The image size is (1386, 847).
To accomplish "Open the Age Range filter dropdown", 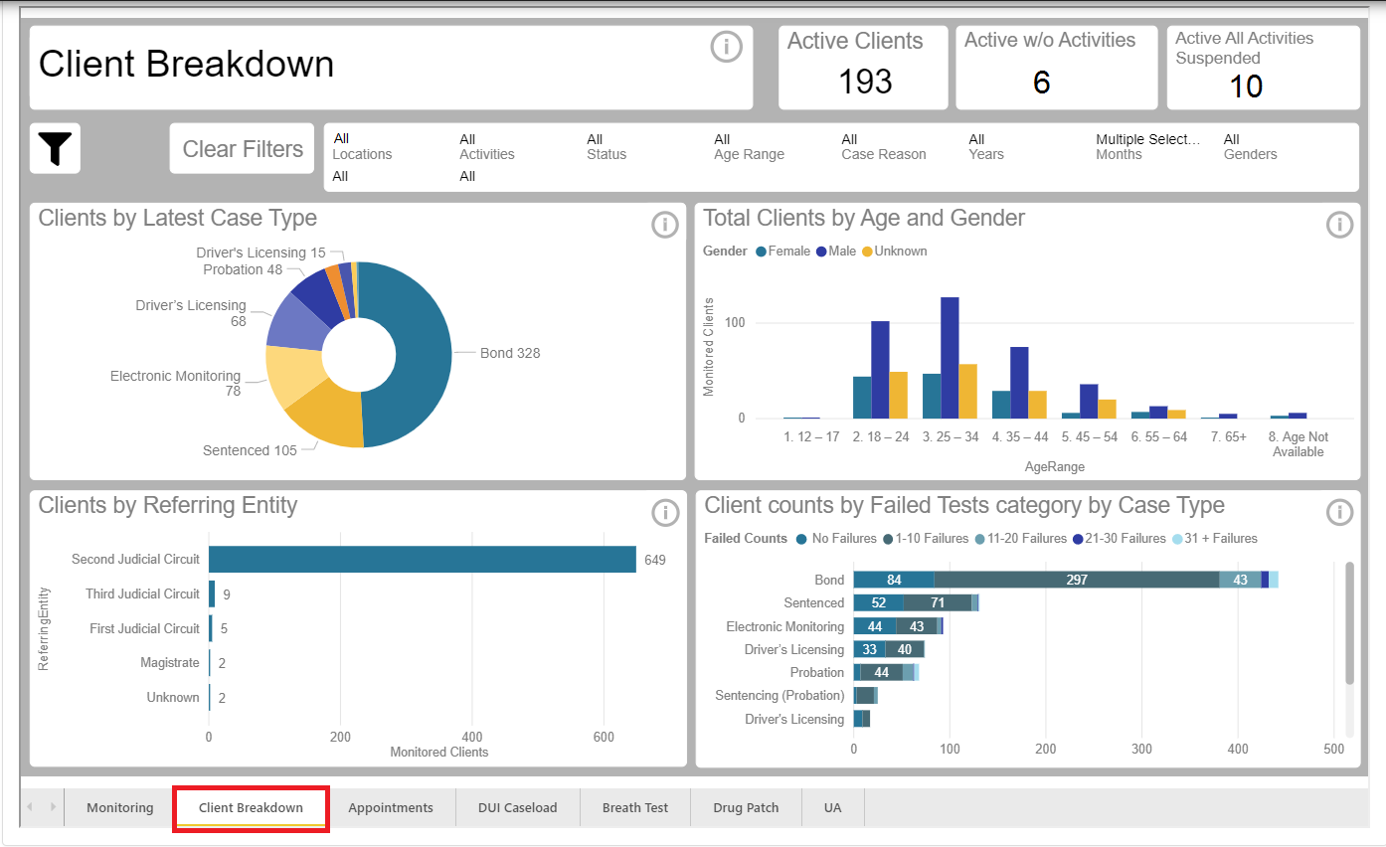I will (x=749, y=147).
